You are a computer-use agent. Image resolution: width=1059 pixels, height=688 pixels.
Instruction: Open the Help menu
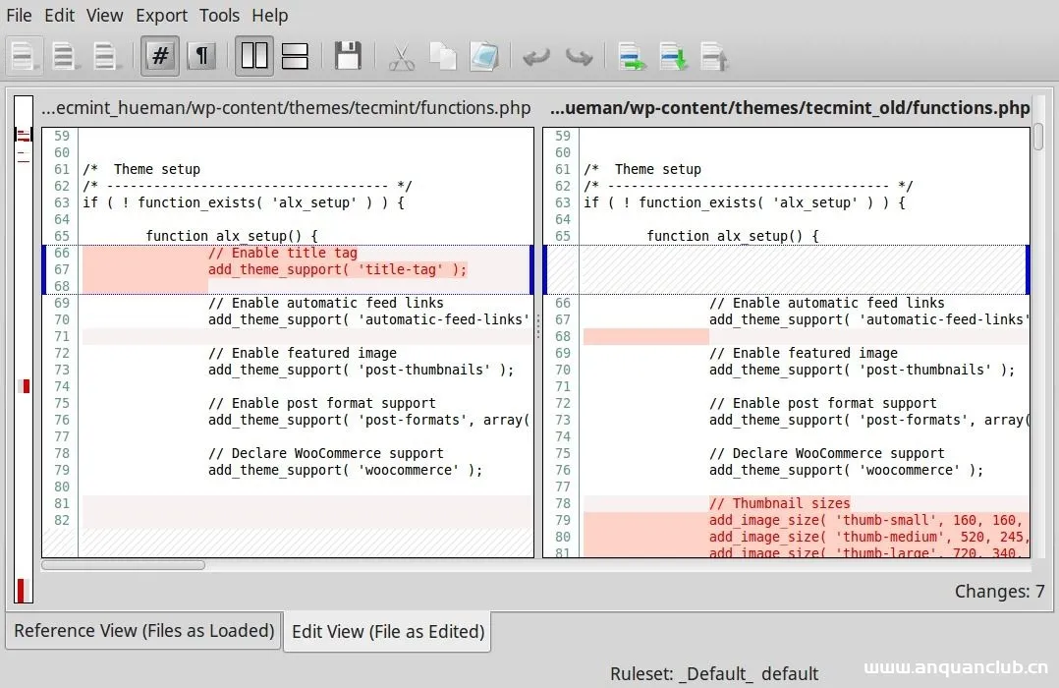coord(269,15)
